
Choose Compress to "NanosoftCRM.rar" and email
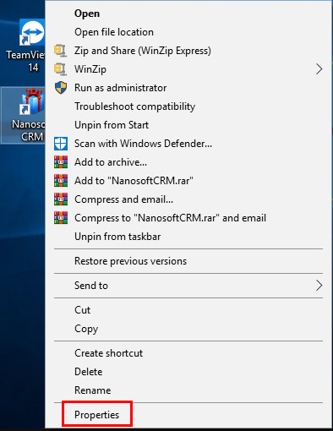(170, 218)
